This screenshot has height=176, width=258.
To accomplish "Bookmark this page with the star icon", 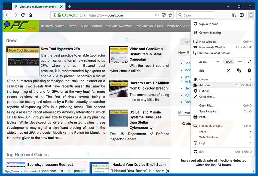I will click(x=170, y=15).
